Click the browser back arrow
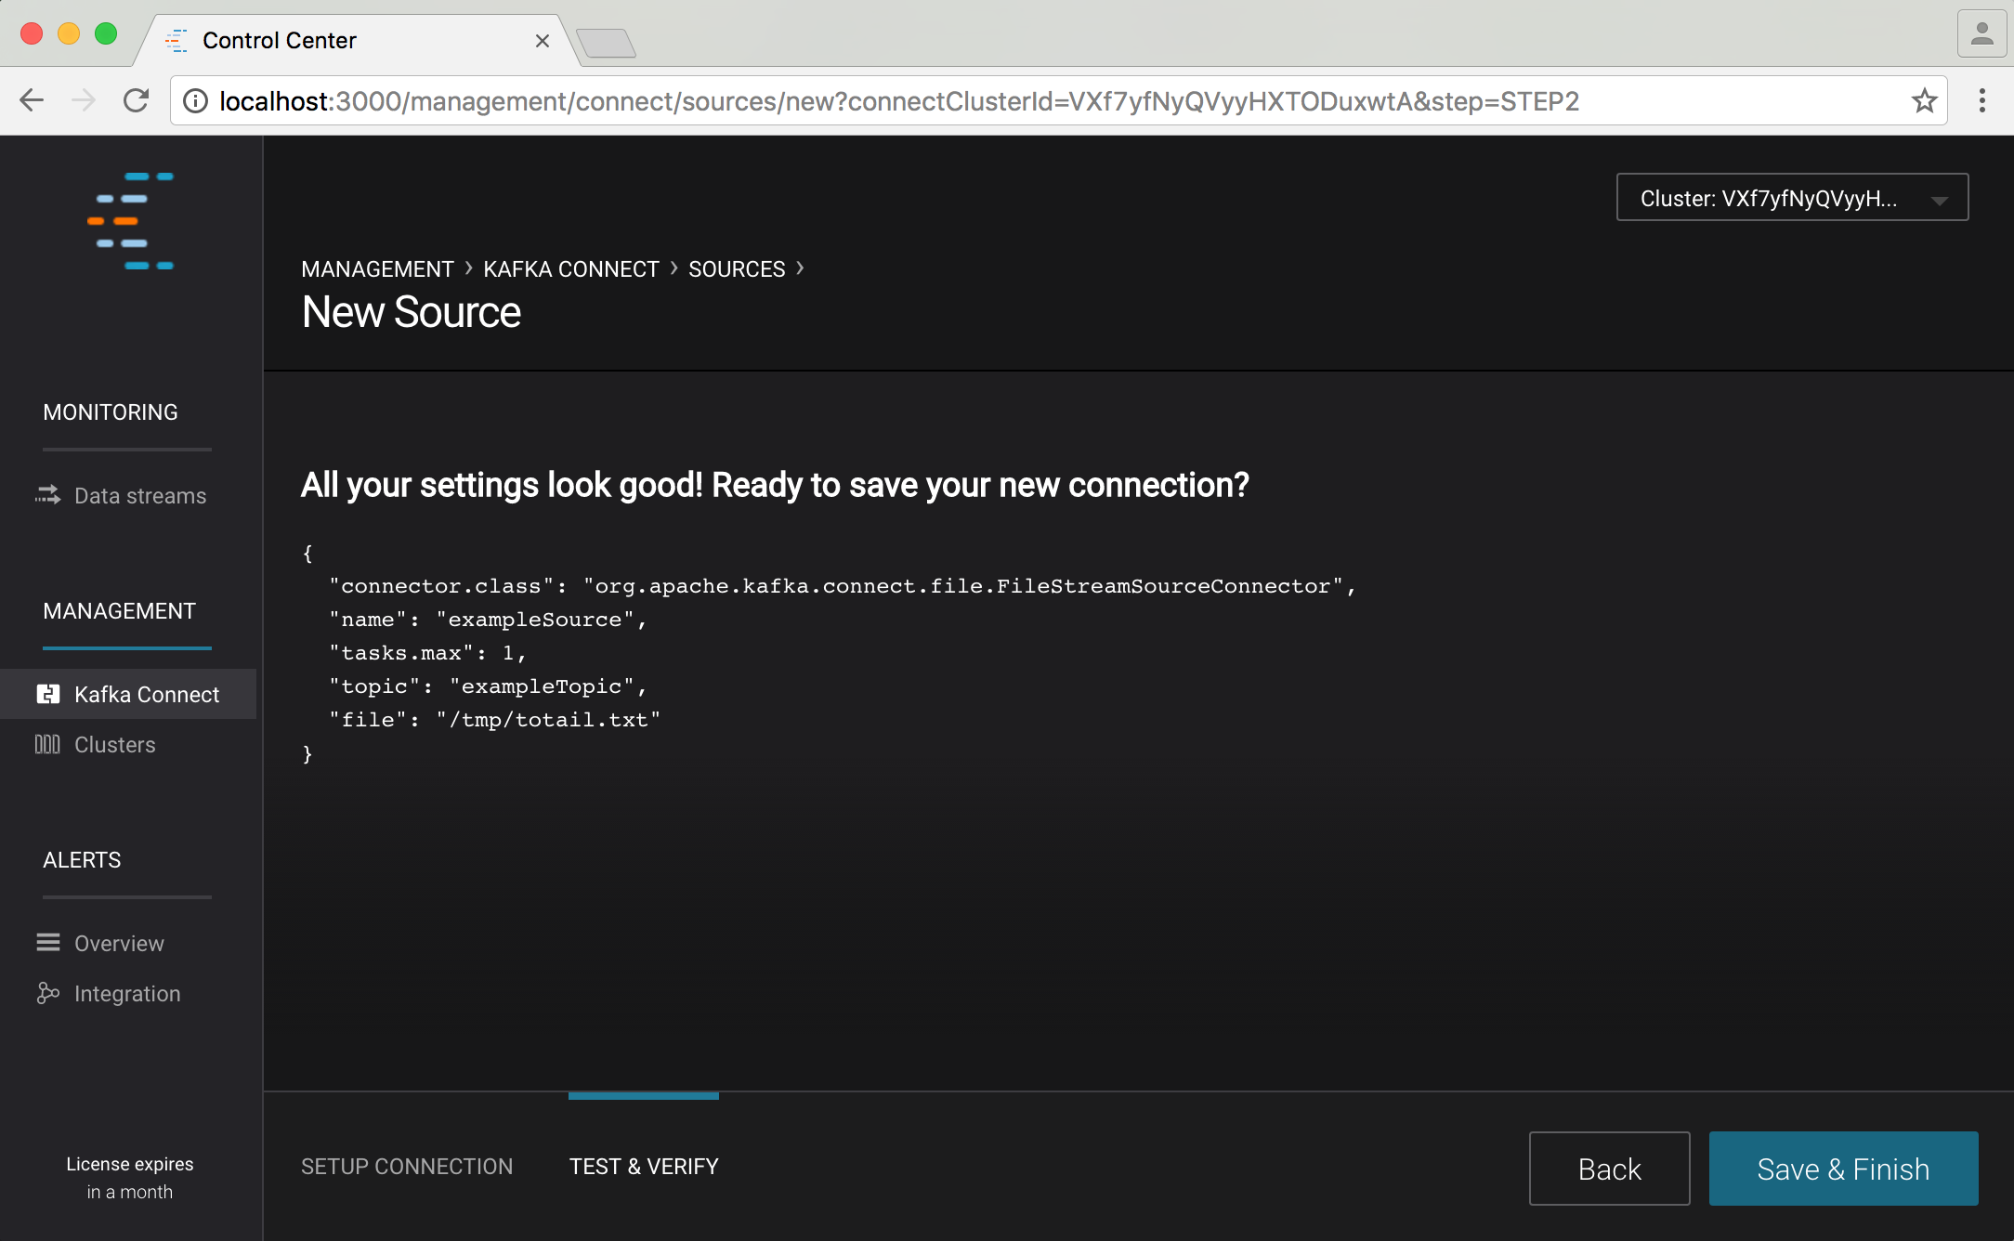This screenshot has height=1241, width=2014. 33,100
